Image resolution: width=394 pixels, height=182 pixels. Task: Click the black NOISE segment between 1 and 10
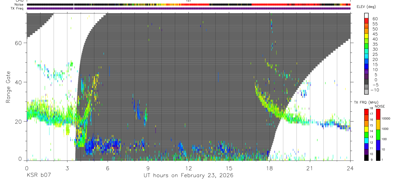(x=378, y=155)
